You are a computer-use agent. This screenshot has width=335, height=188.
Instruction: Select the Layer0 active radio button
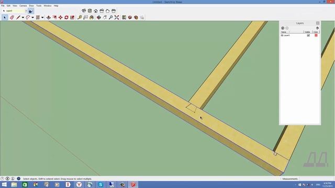click(x=282, y=36)
